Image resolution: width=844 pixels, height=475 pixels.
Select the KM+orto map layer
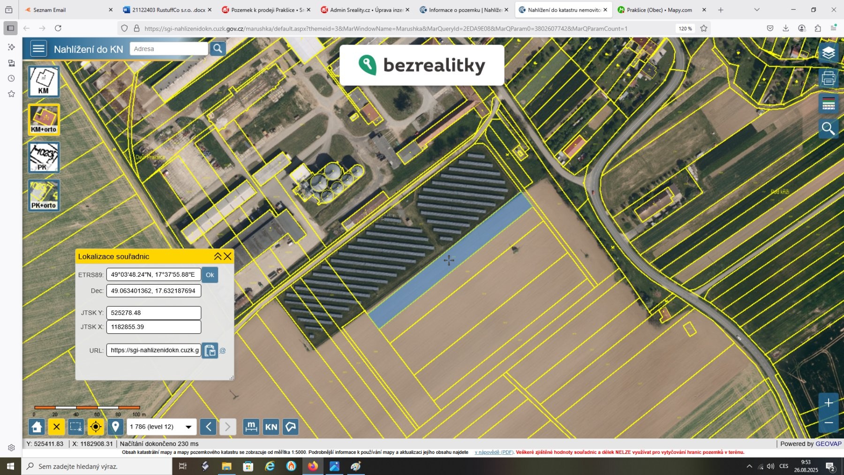tap(44, 120)
